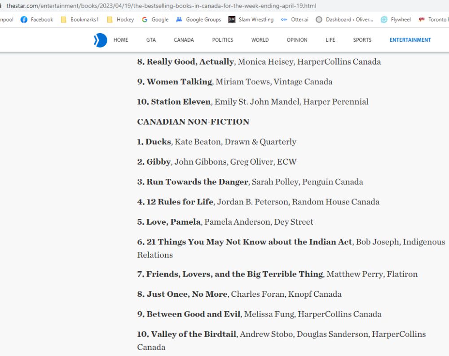Open the Bookmarks1 folder icon

coord(64,19)
